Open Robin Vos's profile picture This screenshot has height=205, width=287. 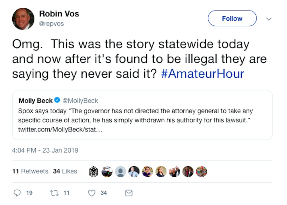23,19
